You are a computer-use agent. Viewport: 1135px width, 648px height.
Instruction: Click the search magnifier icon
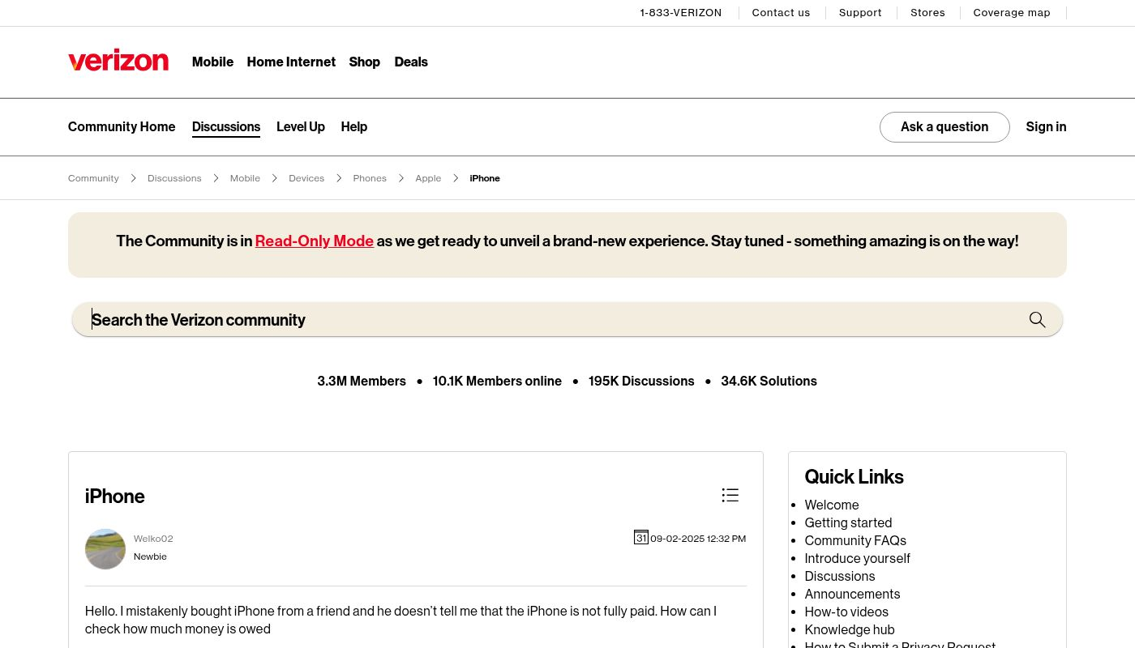(x=1037, y=320)
